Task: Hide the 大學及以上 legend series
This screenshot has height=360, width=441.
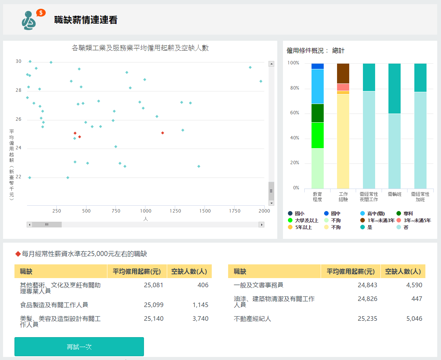Action: tap(306, 220)
